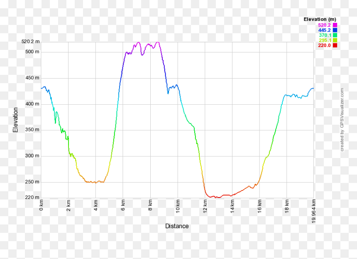
Task: Pick the green swatch beside 370.1
Action: coord(335,35)
